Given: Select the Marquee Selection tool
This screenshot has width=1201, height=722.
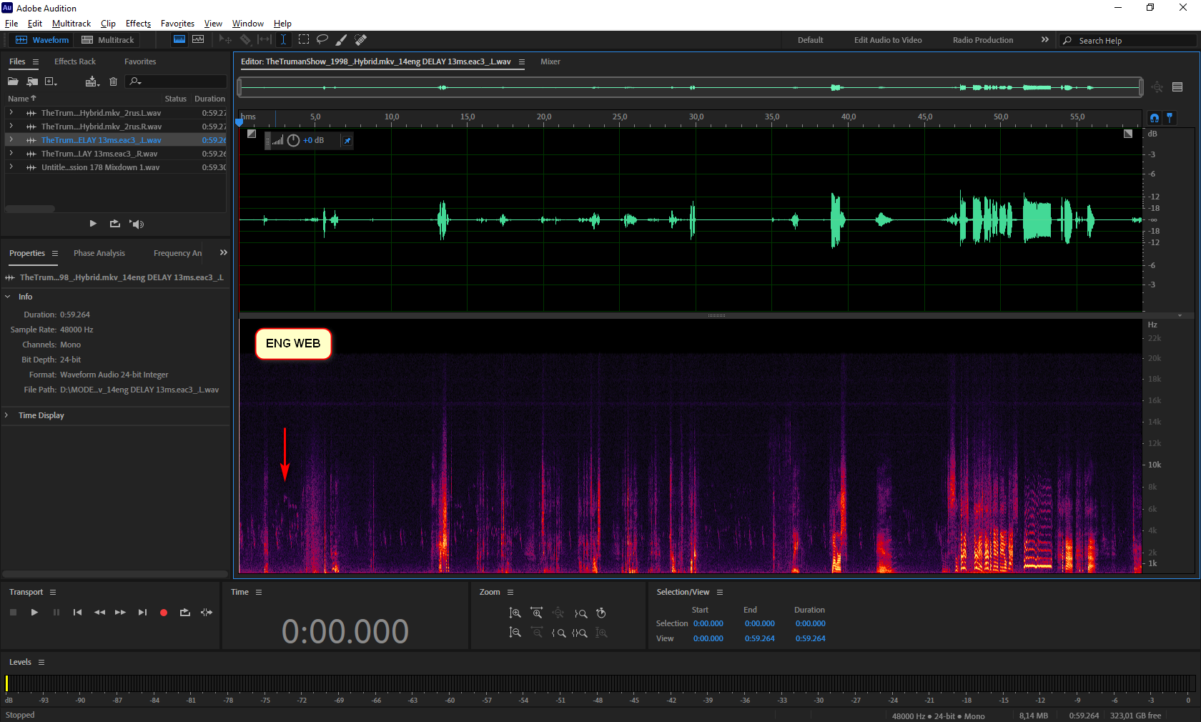Looking at the screenshot, I should [304, 39].
